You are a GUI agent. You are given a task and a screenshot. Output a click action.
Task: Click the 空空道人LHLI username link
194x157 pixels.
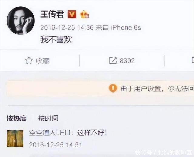tap(50, 133)
